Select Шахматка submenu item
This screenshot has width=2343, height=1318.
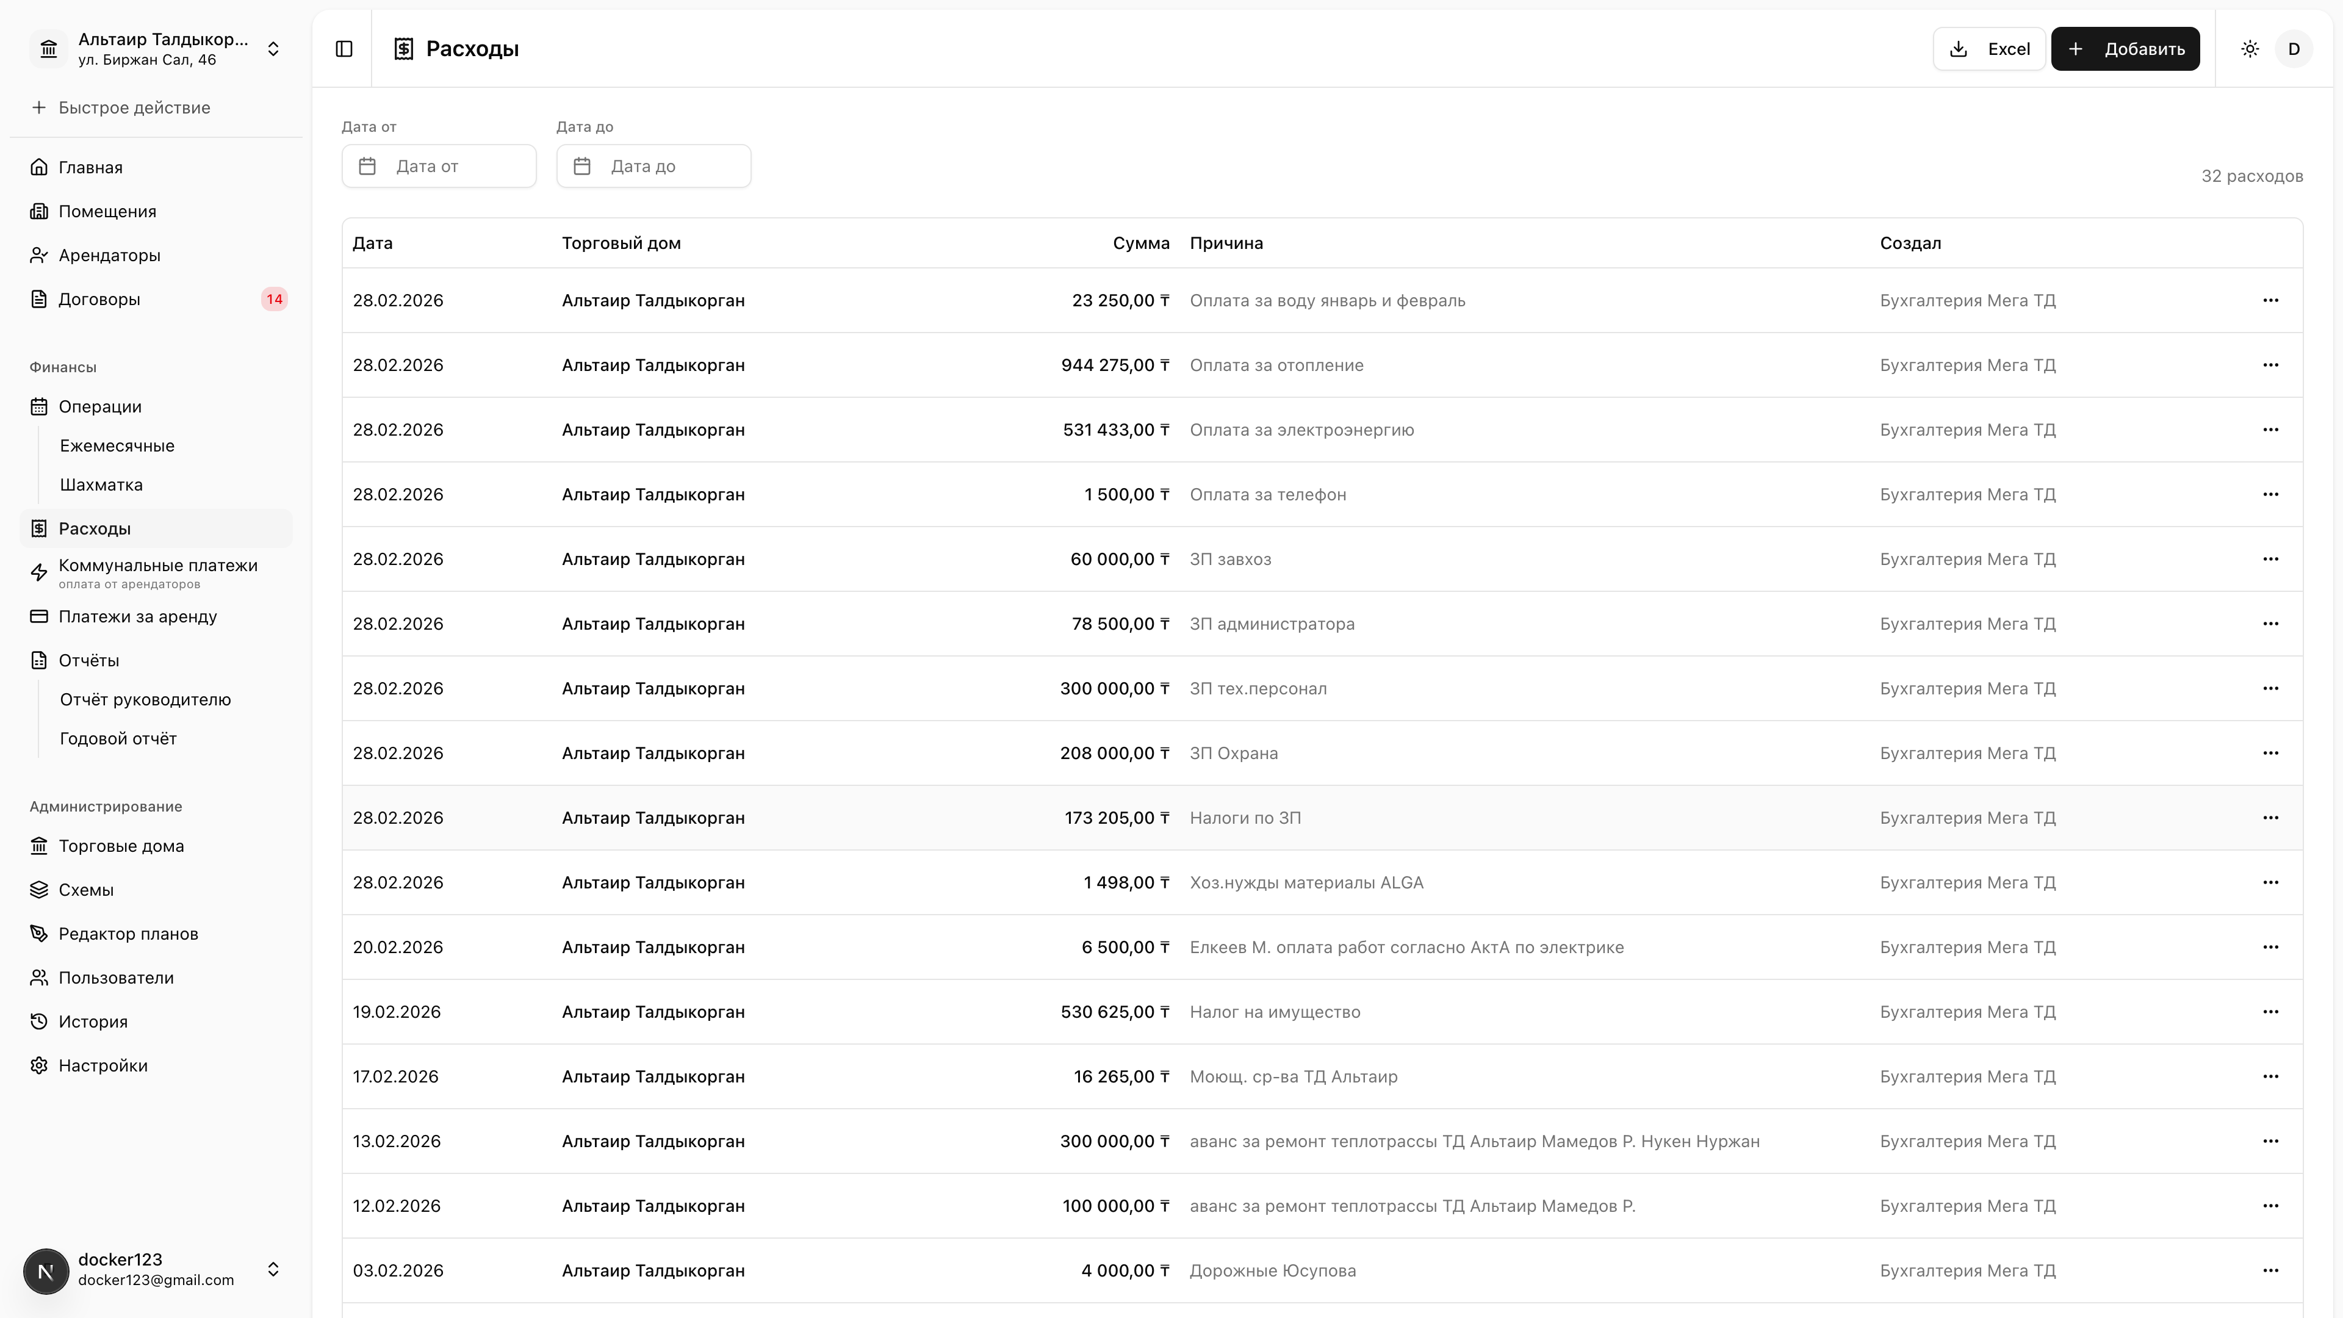(x=101, y=485)
